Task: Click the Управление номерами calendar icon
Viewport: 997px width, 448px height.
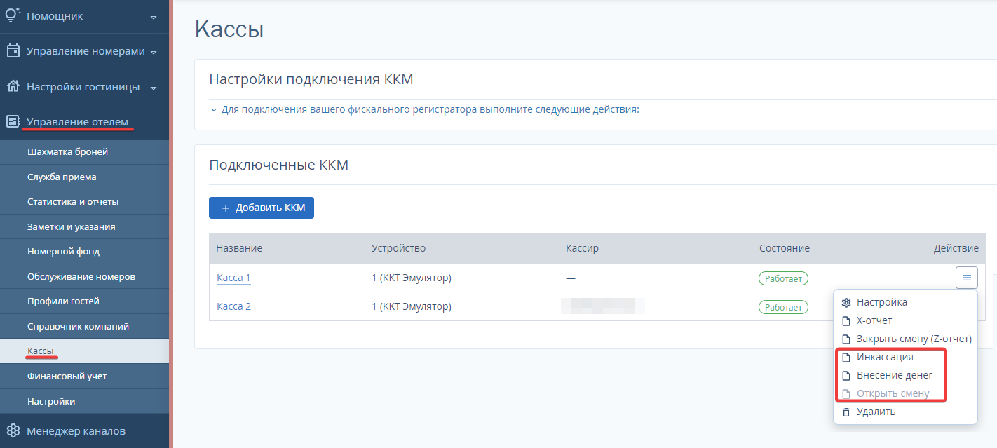Action: pyautogui.click(x=13, y=50)
